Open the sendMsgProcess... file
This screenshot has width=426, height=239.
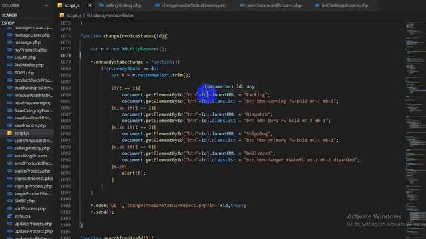(x=33, y=156)
